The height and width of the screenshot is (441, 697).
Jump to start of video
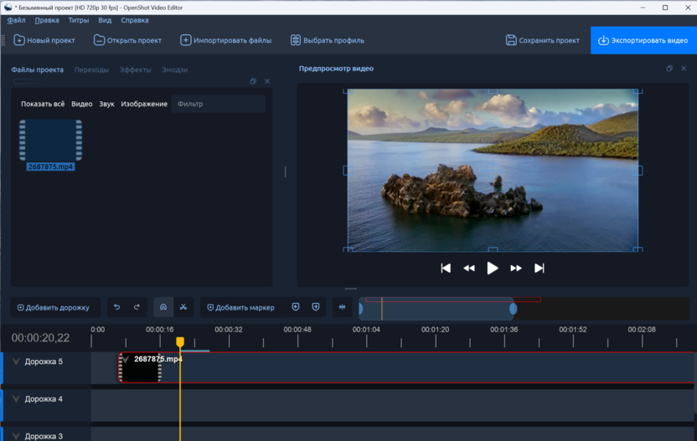pyautogui.click(x=446, y=268)
